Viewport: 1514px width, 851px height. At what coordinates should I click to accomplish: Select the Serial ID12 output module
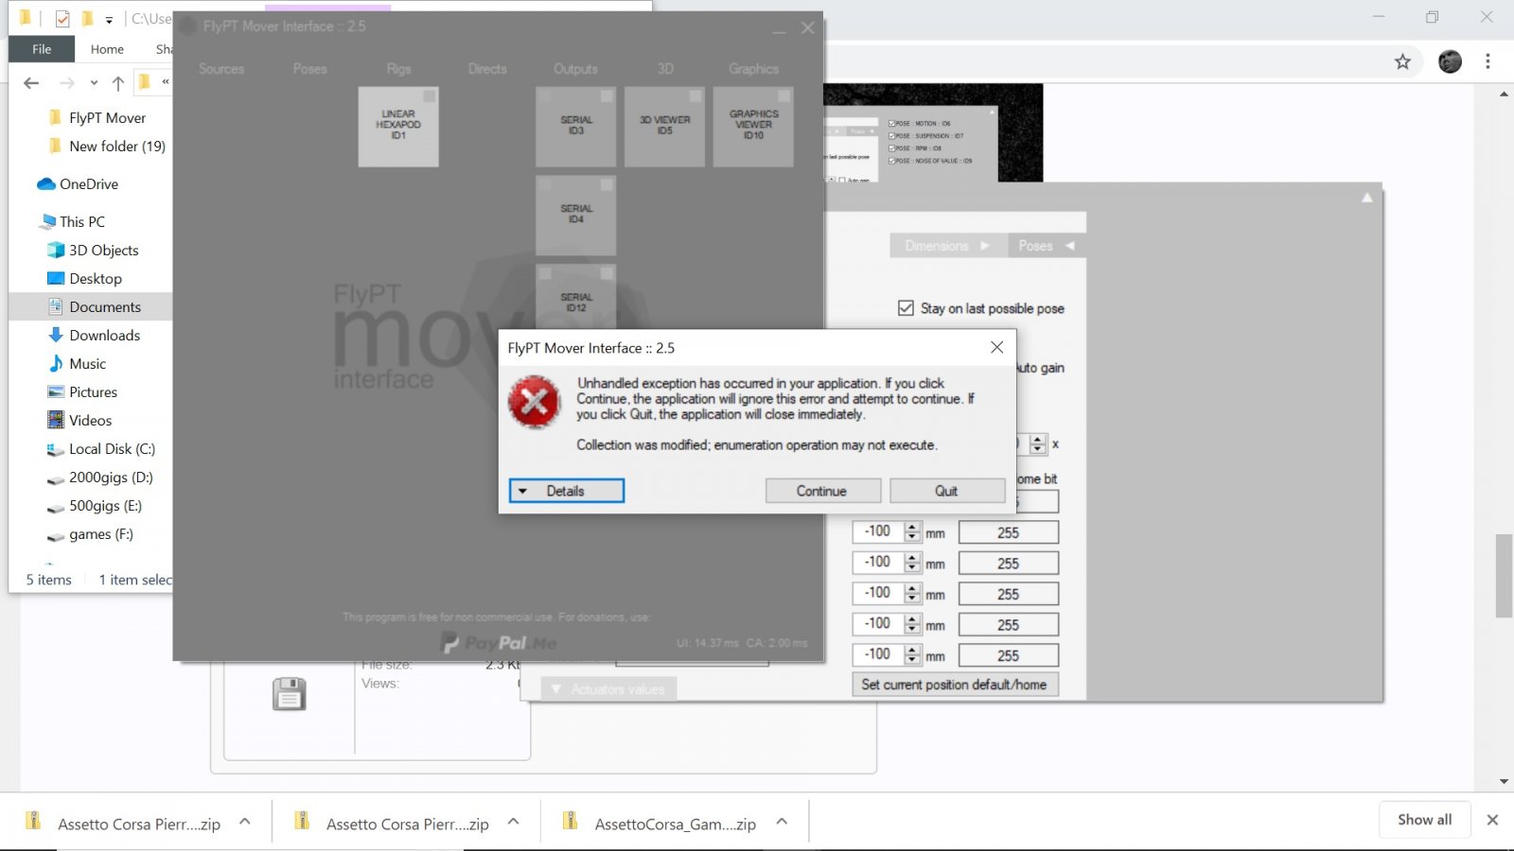(575, 297)
